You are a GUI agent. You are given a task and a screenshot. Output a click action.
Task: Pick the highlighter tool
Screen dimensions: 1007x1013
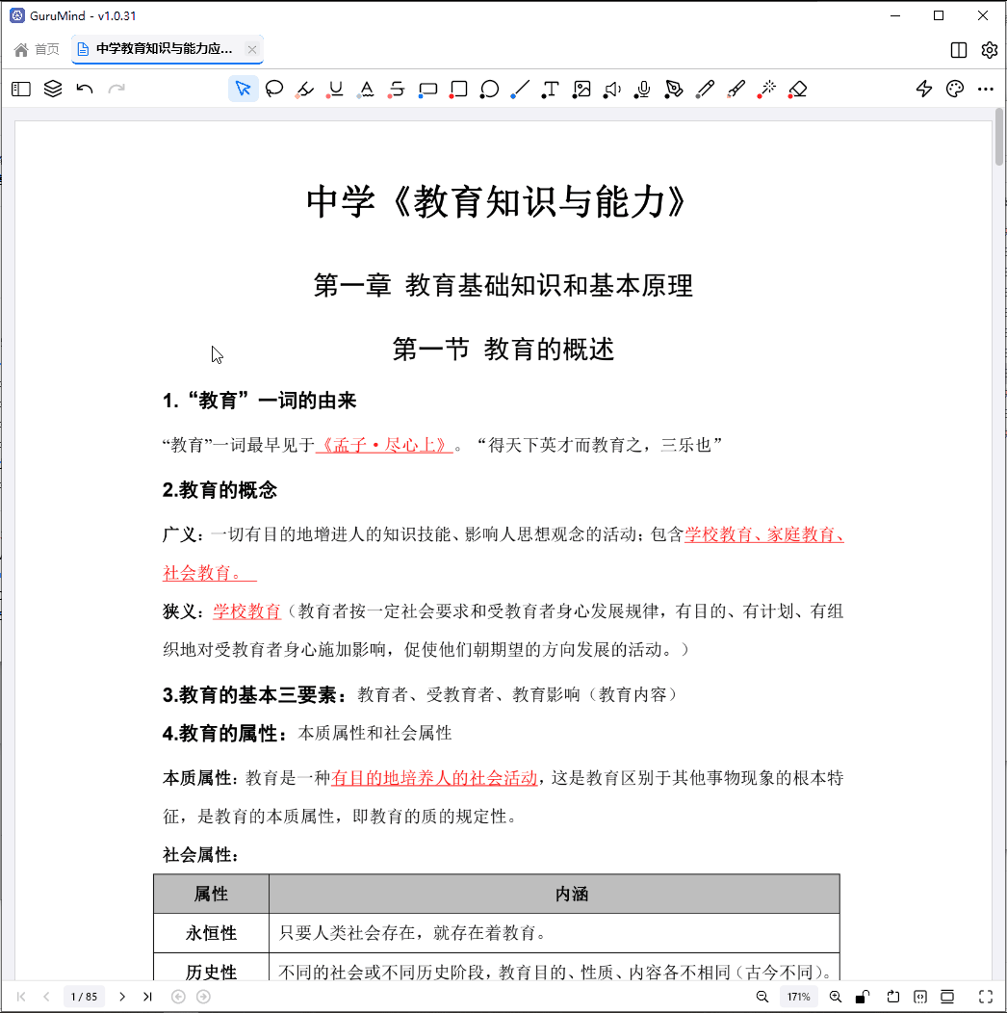pyautogui.click(x=304, y=90)
